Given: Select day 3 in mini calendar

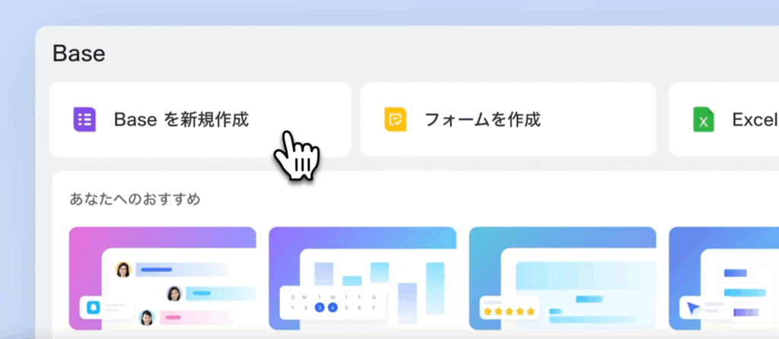Looking at the screenshot, I should [x=320, y=308].
